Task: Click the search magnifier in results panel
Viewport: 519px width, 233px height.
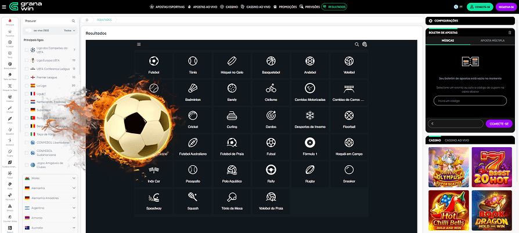Action: click(x=356, y=45)
